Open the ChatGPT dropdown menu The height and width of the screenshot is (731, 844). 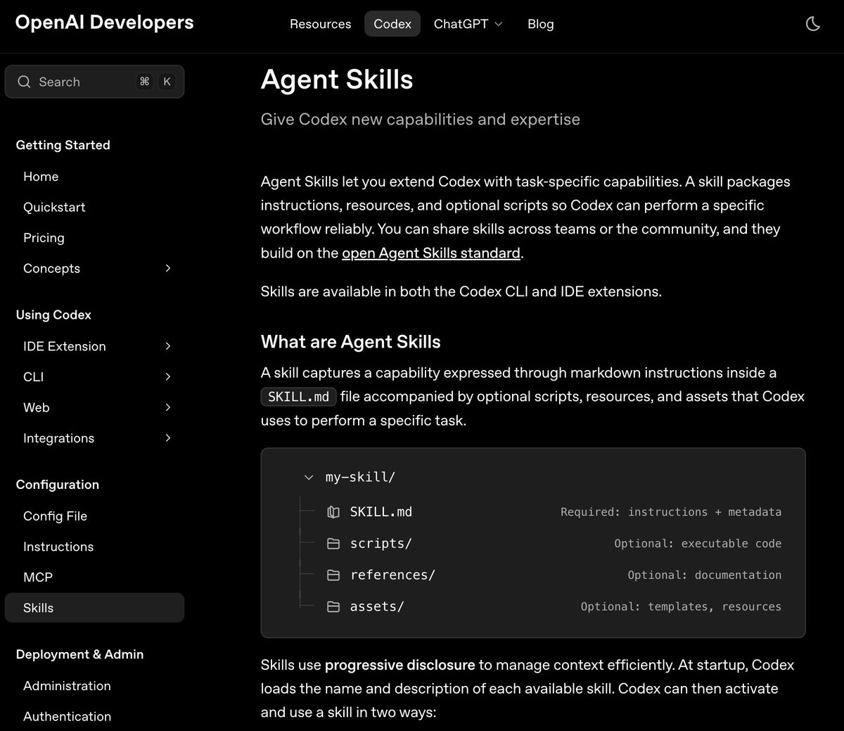[468, 24]
